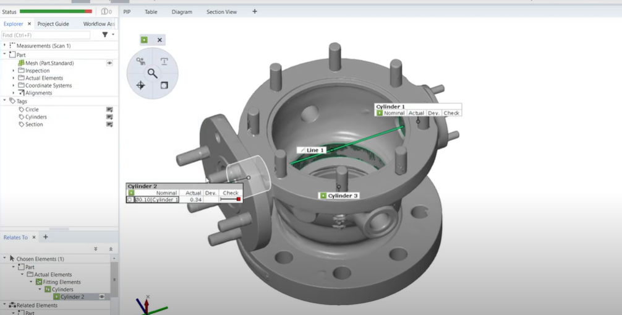Add a new view tab with the plus button
This screenshot has height=315, width=622.
point(255,12)
